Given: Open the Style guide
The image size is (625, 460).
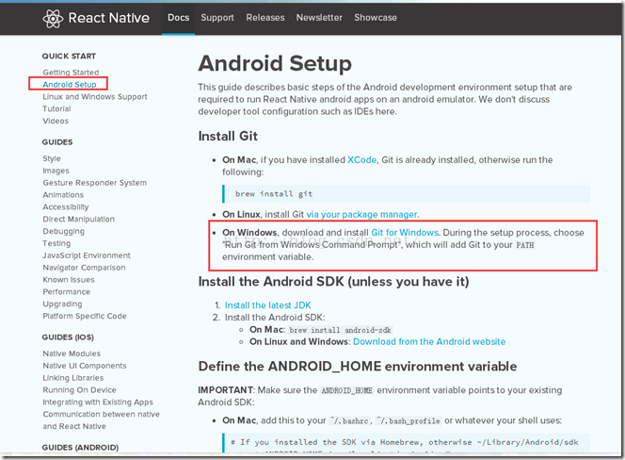Looking at the screenshot, I should tap(52, 158).
